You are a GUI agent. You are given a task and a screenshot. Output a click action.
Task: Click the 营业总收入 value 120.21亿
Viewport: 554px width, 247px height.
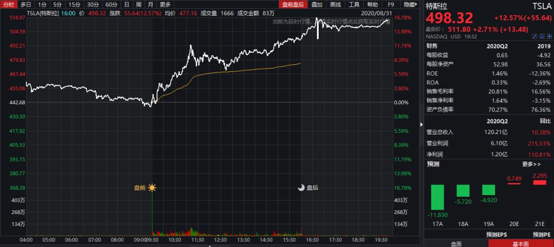coord(497,132)
